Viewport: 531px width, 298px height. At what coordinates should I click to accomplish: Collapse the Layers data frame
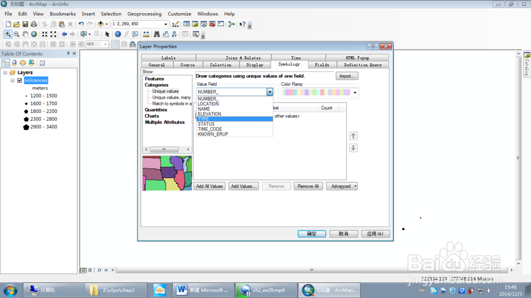pos(5,73)
